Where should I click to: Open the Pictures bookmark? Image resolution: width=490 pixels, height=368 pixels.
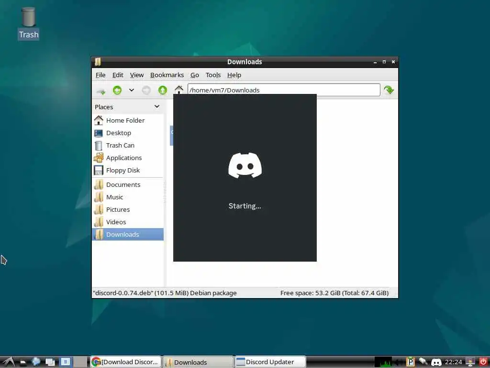(x=128, y=210)
